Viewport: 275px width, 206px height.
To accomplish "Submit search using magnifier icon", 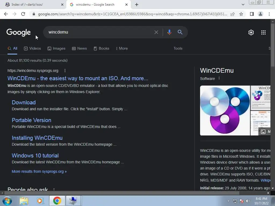I will (180, 32).
